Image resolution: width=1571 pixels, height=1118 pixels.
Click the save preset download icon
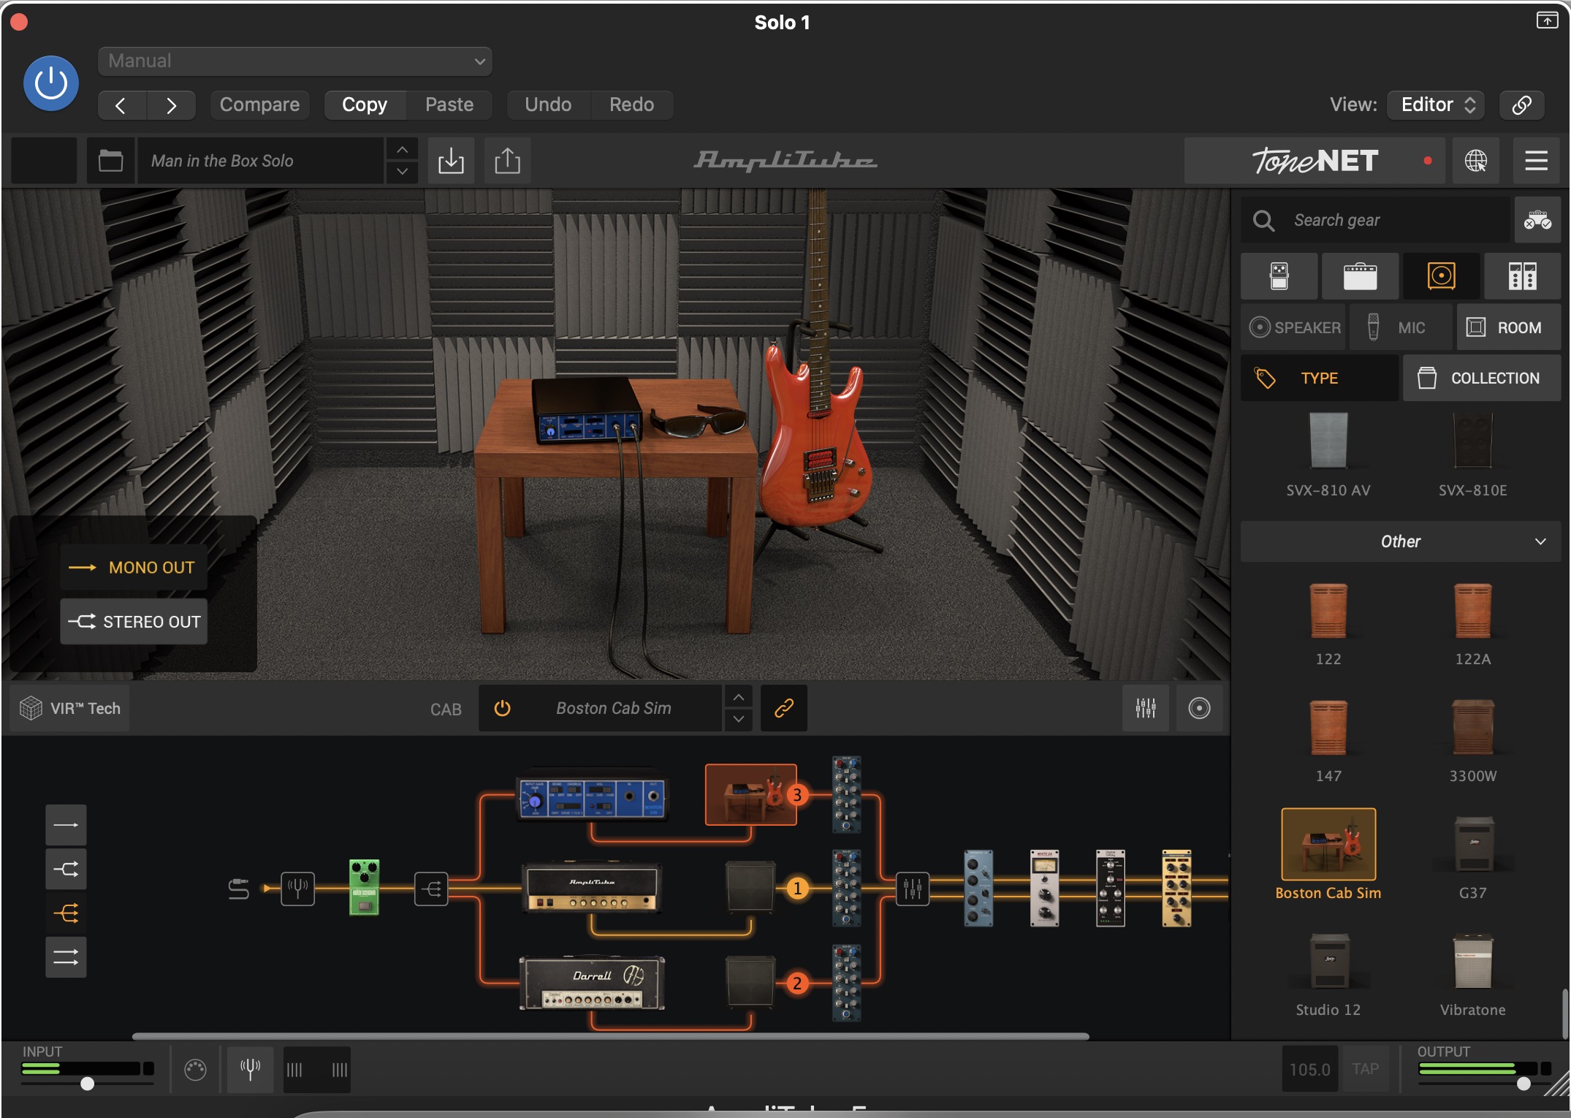(451, 160)
